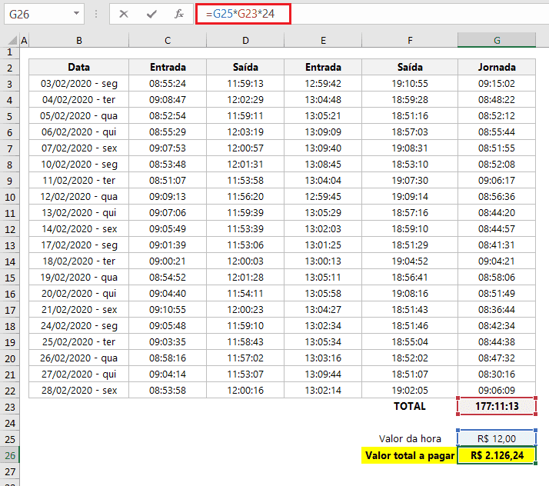Screen dimensions: 549x486
Task: Select the hourly rate cell R$ 12,00
Action: pyautogui.click(x=497, y=439)
